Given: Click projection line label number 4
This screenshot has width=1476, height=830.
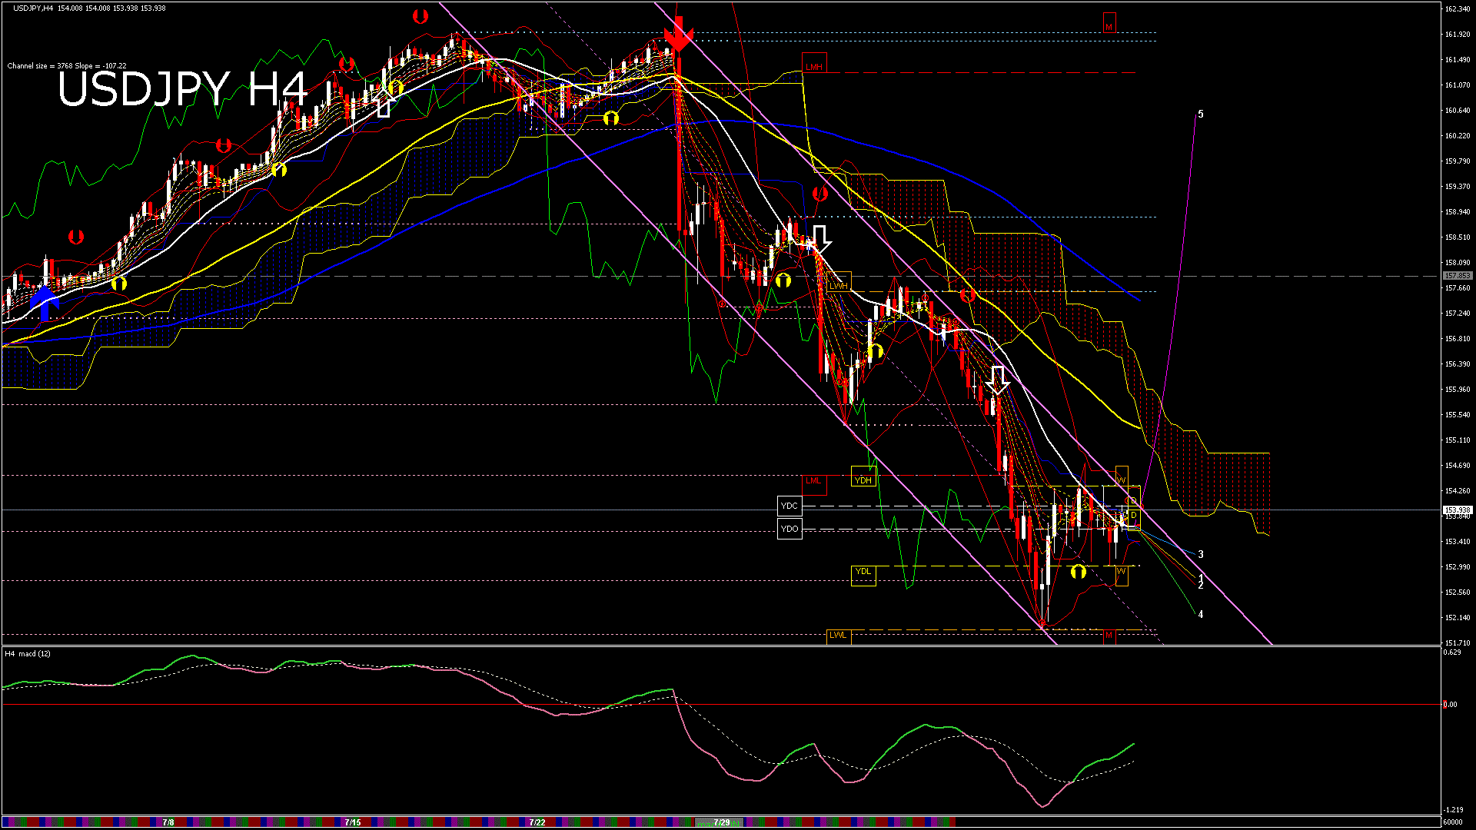Looking at the screenshot, I should point(1201,615).
